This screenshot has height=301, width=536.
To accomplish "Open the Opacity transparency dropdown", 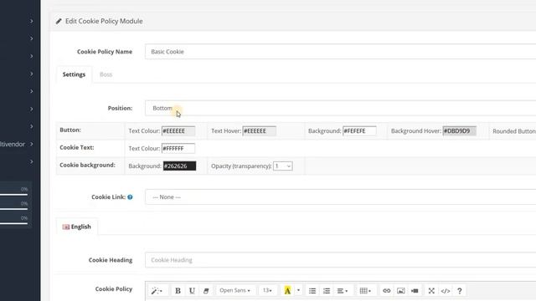I will [x=283, y=166].
